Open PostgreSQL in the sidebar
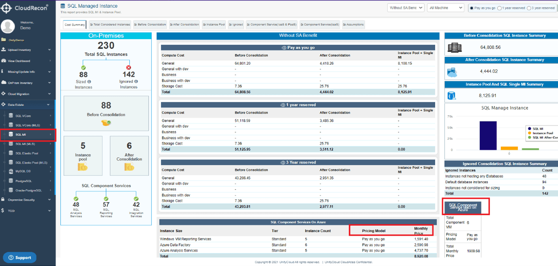The image size is (558, 266). coord(24,181)
